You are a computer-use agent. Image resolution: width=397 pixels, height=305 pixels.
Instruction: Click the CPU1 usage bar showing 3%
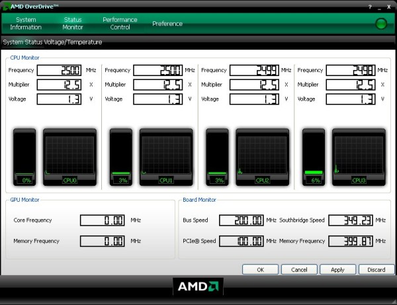[x=121, y=157]
